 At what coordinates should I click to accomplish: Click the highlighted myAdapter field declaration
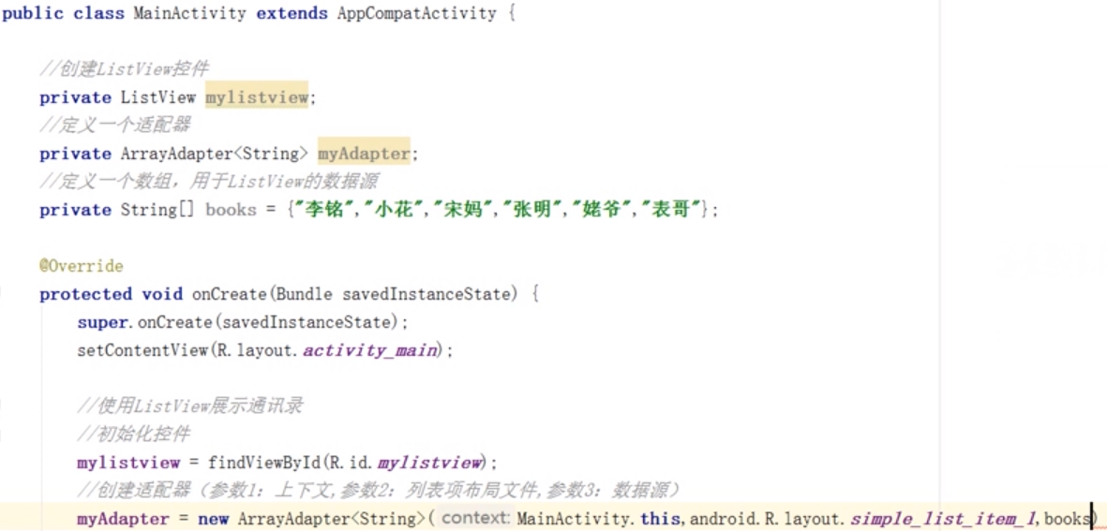point(364,154)
